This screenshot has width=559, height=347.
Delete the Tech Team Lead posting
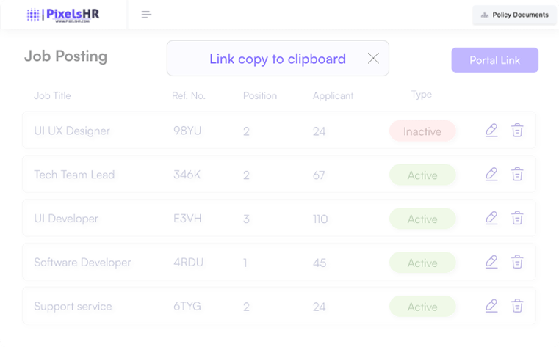click(517, 175)
